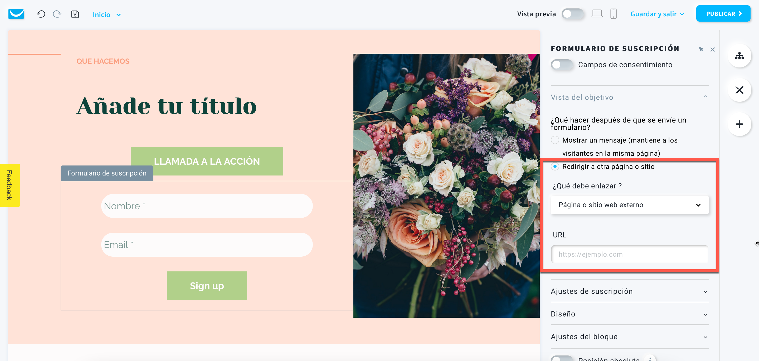
Task: Pin the Formulario de suscripción panel
Action: [x=701, y=49]
